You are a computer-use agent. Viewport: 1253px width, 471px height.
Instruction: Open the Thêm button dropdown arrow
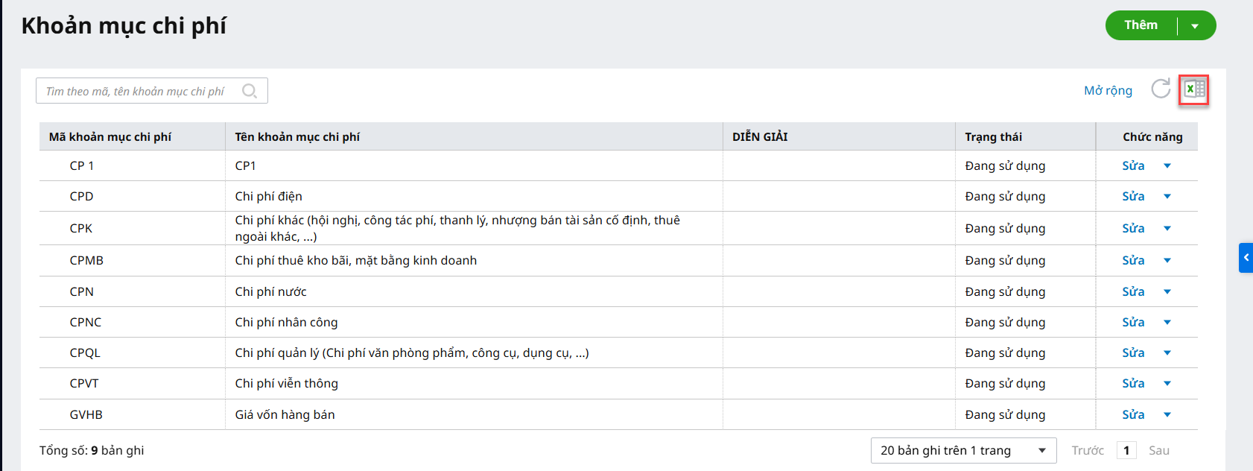[x=1195, y=26]
